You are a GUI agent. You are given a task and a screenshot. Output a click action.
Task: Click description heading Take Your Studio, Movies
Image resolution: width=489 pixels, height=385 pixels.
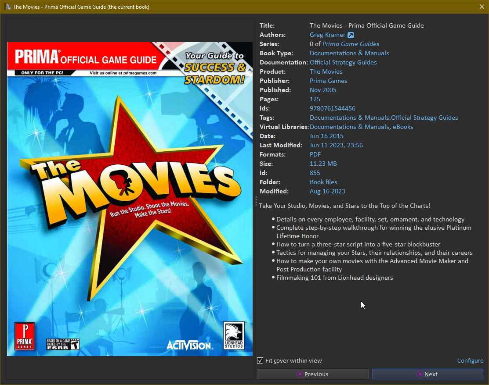click(344, 206)
